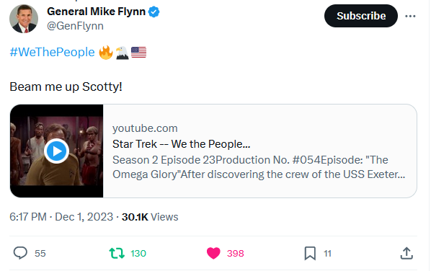Open the youtube.com domain link in card

pos(145,128)
